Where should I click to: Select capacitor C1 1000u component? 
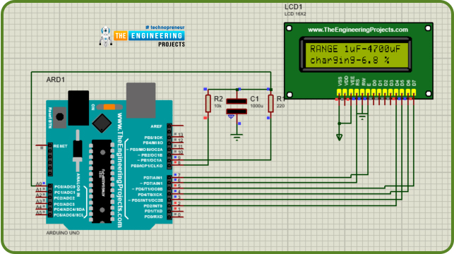(x=237, y=106)
